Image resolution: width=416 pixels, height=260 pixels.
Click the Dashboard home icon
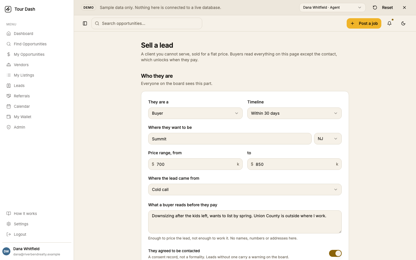coord(9,34)
